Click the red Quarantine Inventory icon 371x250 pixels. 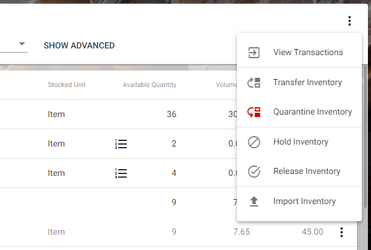coord(254,112)
